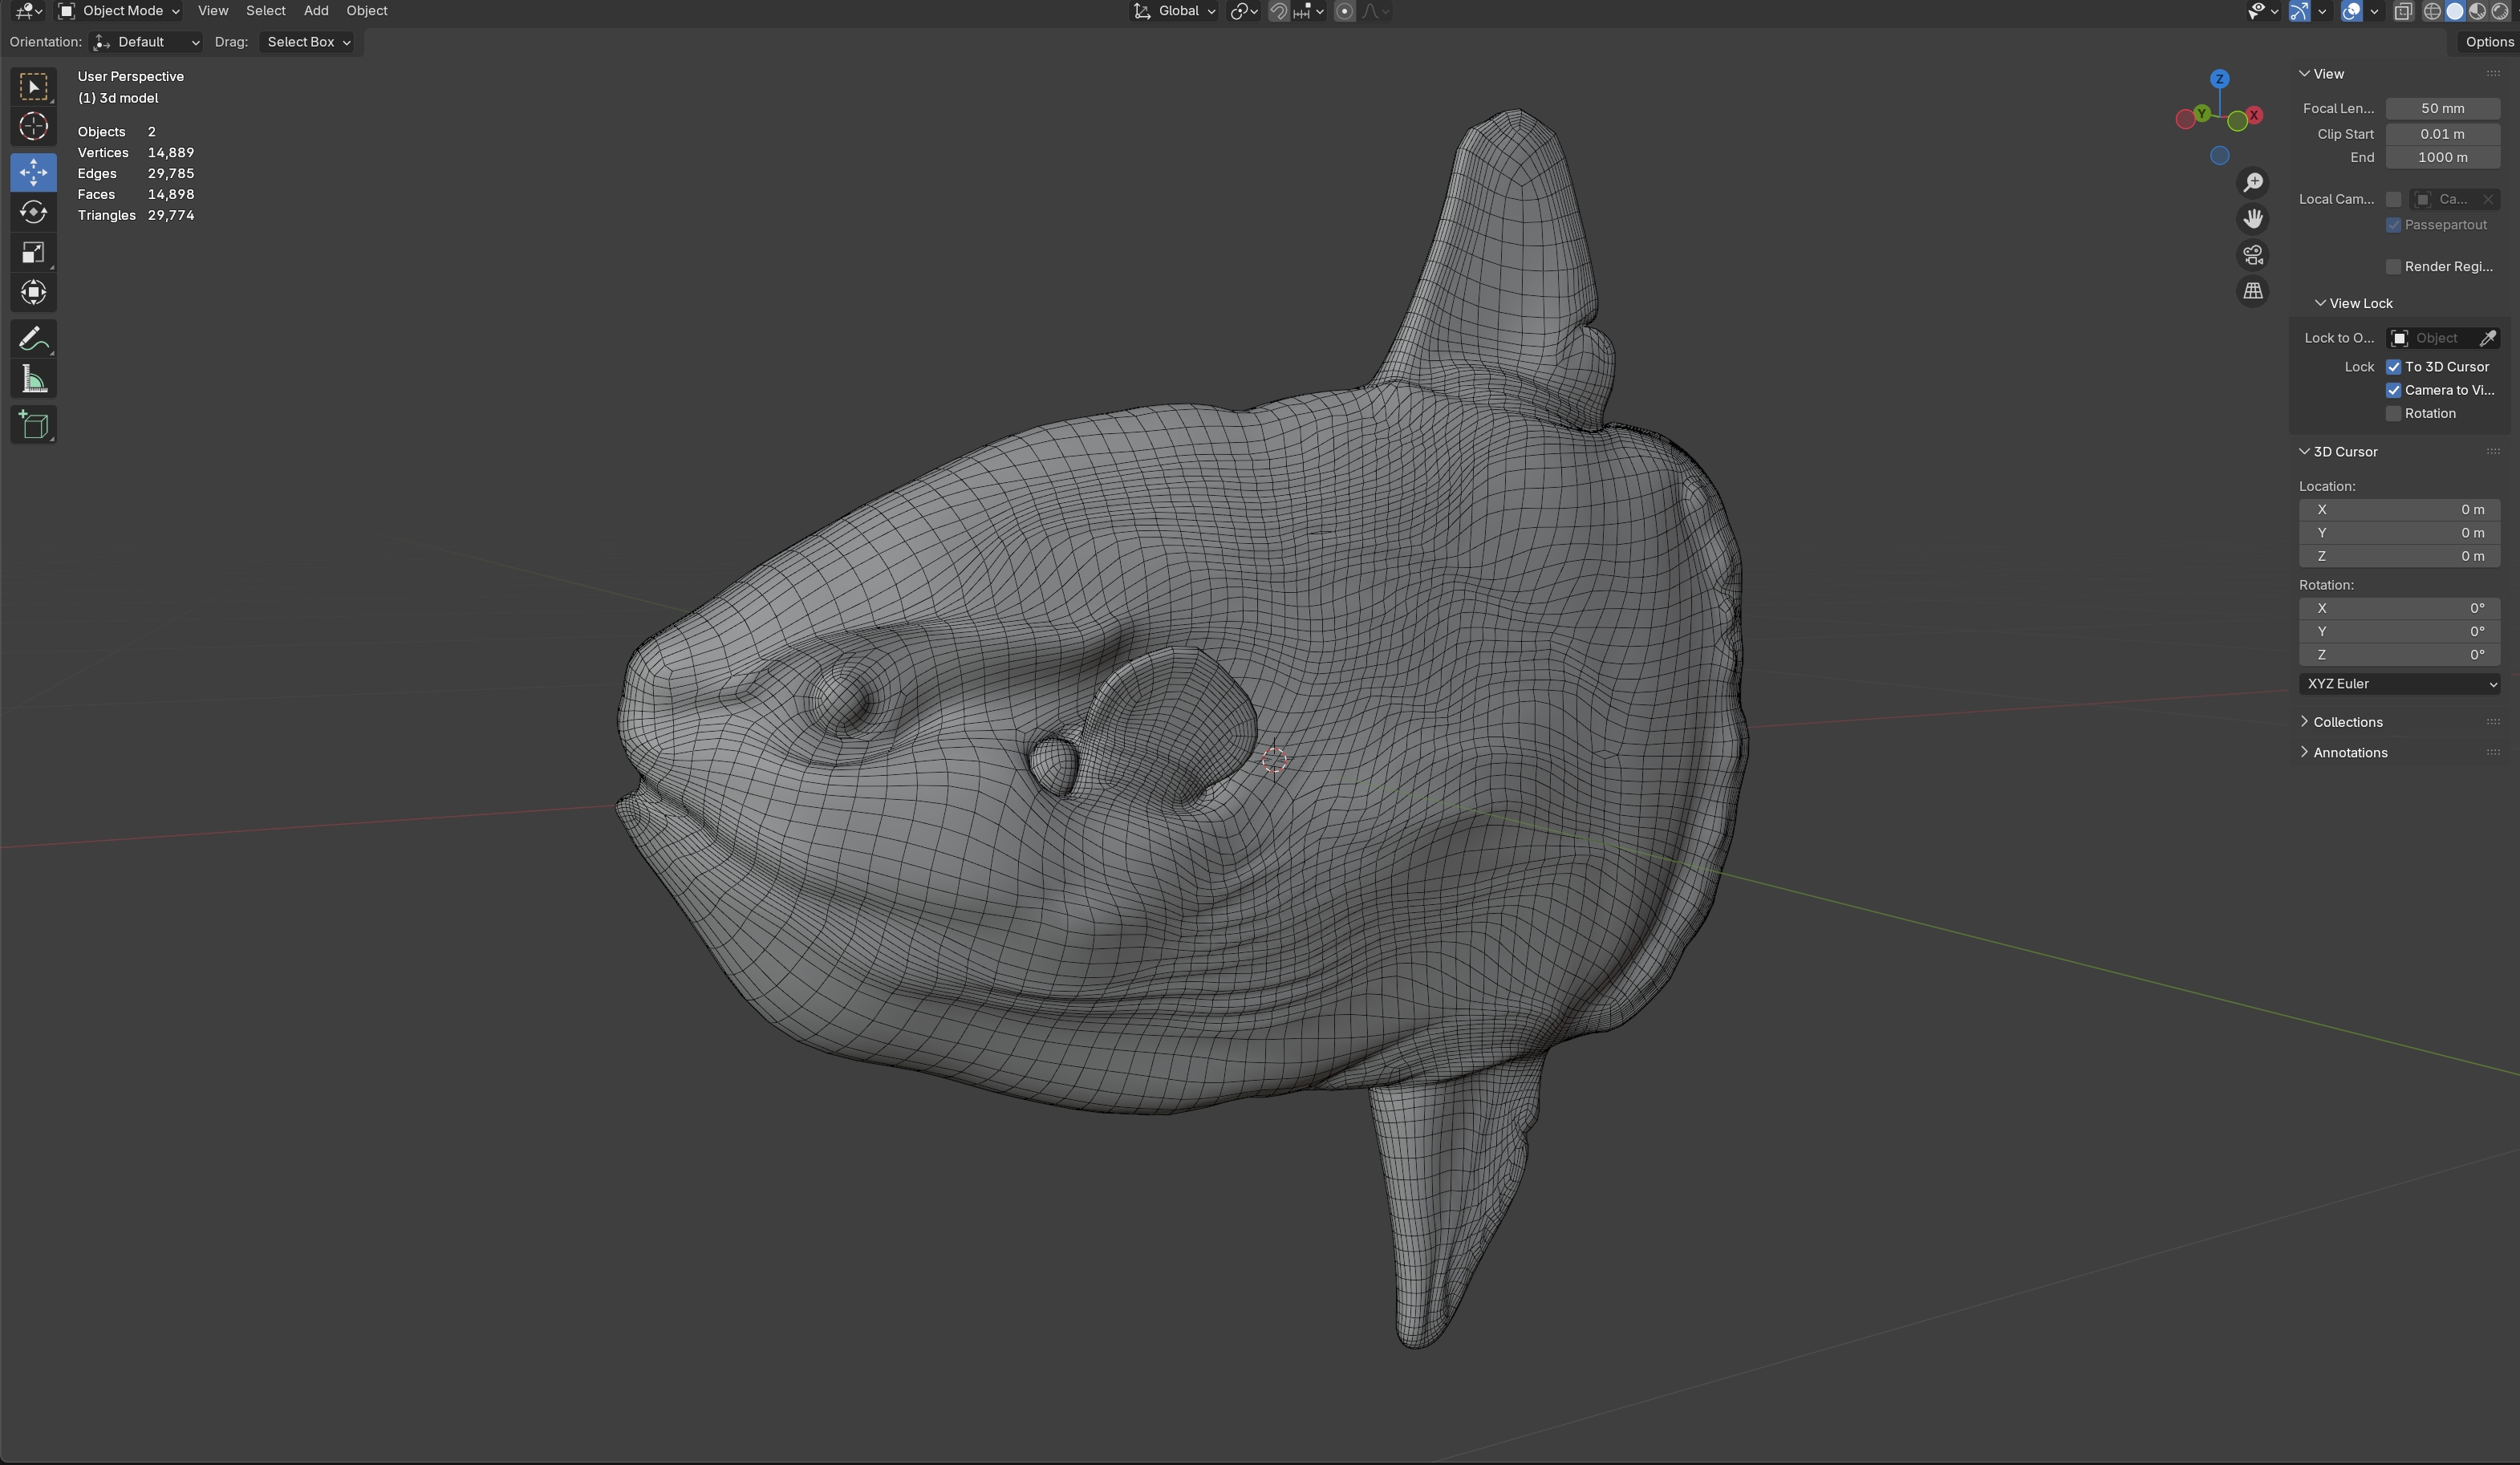This screenshot has width=2520, height=1465.
Task: Click the Options button
Action: click(x=2488, y=42)
